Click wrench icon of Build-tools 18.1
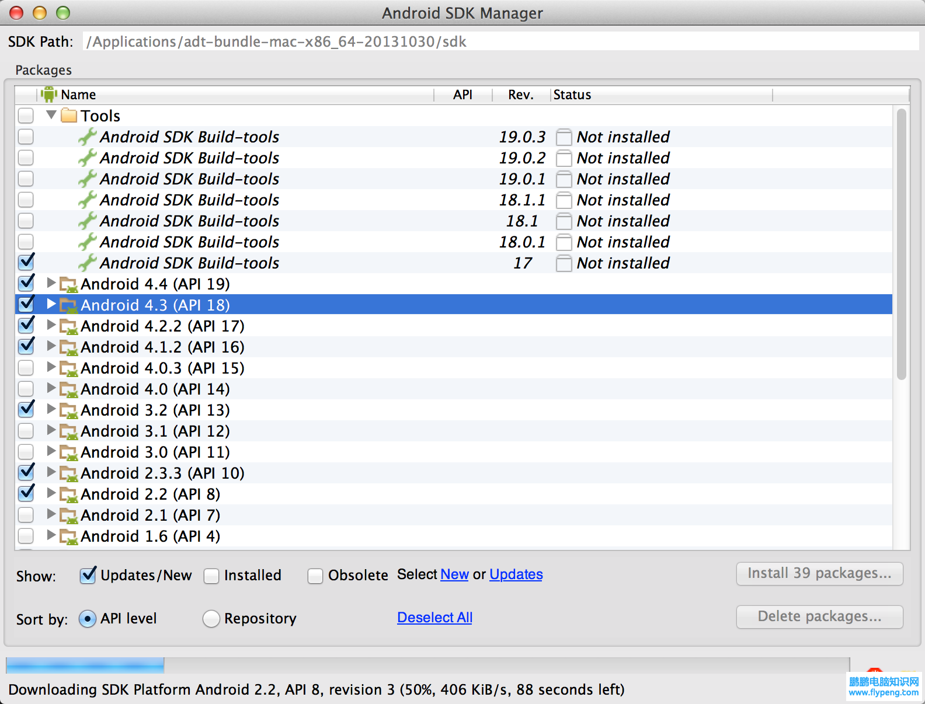The width and height of the screenshot is (925, 704). coord(88,221)
